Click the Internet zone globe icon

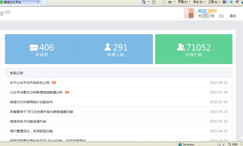[x=180, y=144]
